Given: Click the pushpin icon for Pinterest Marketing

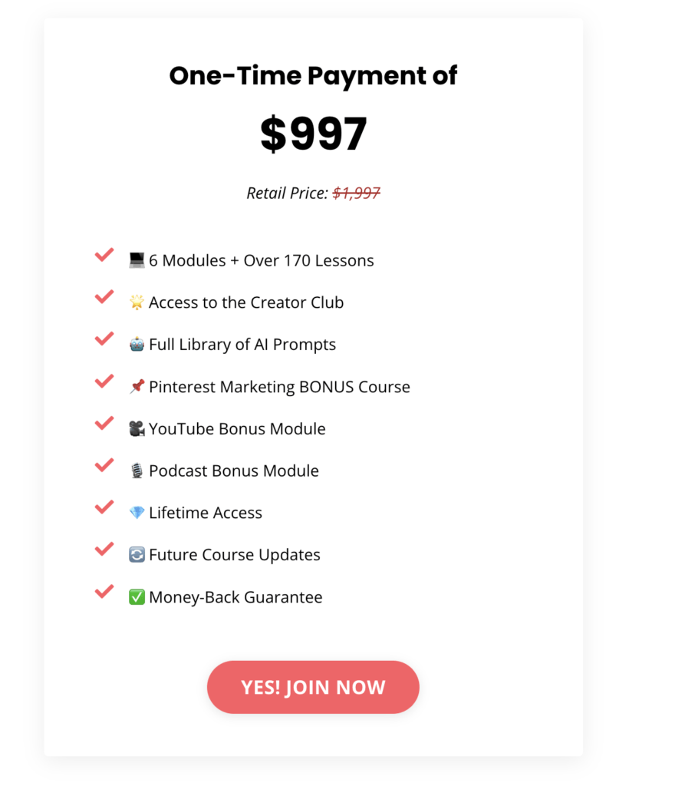Looking at the screenshot, I should pyautogui.click(x=138, y=386).
